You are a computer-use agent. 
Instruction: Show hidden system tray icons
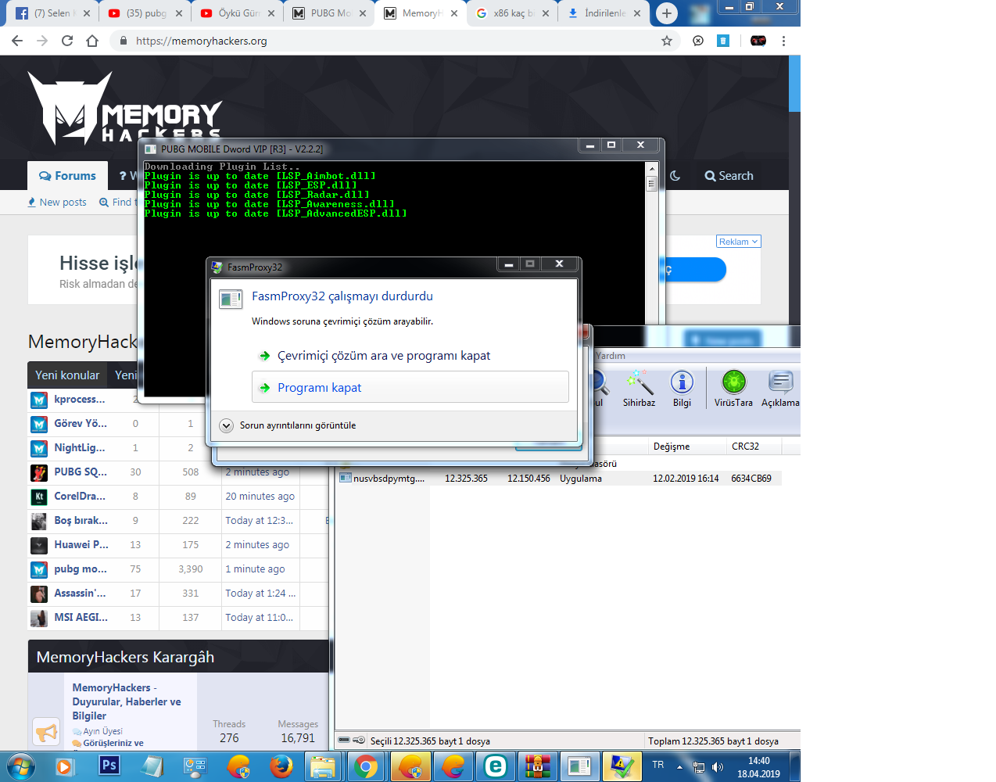[679, 767]
